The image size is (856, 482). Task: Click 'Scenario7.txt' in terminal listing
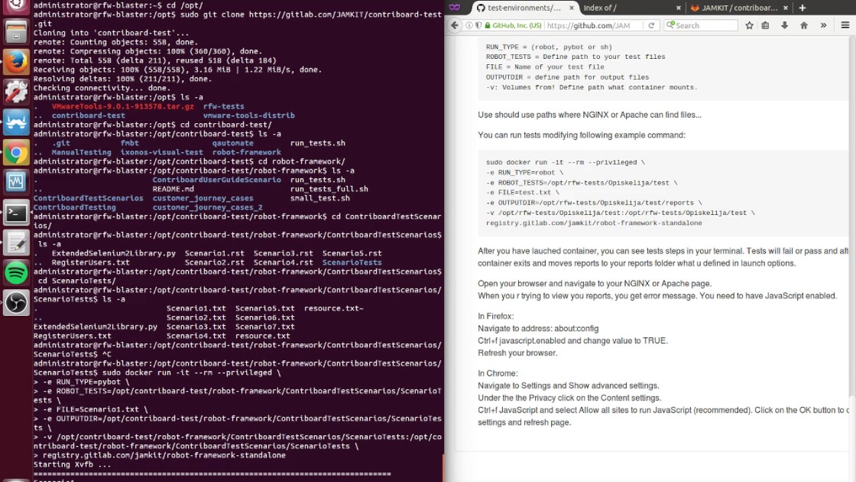tap(265, 327)
